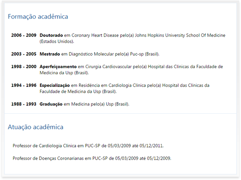Viewport: 241px width, 180px height.
Task: Click the Professor de Cardiologia Clínica line
Action: [88, 146]
